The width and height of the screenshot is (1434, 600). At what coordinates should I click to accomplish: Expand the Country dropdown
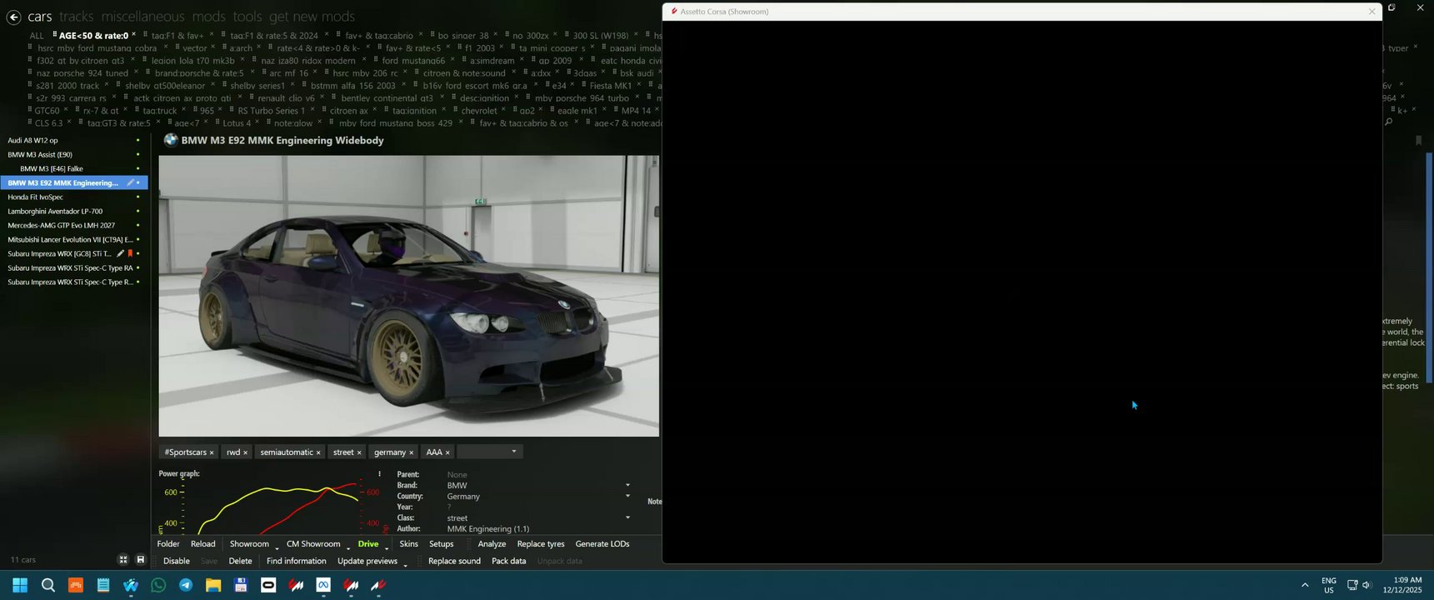[627, 496]
